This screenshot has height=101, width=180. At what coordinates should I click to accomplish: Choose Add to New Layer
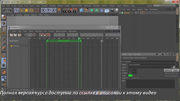pyautogui.click(x=171, y=70)
